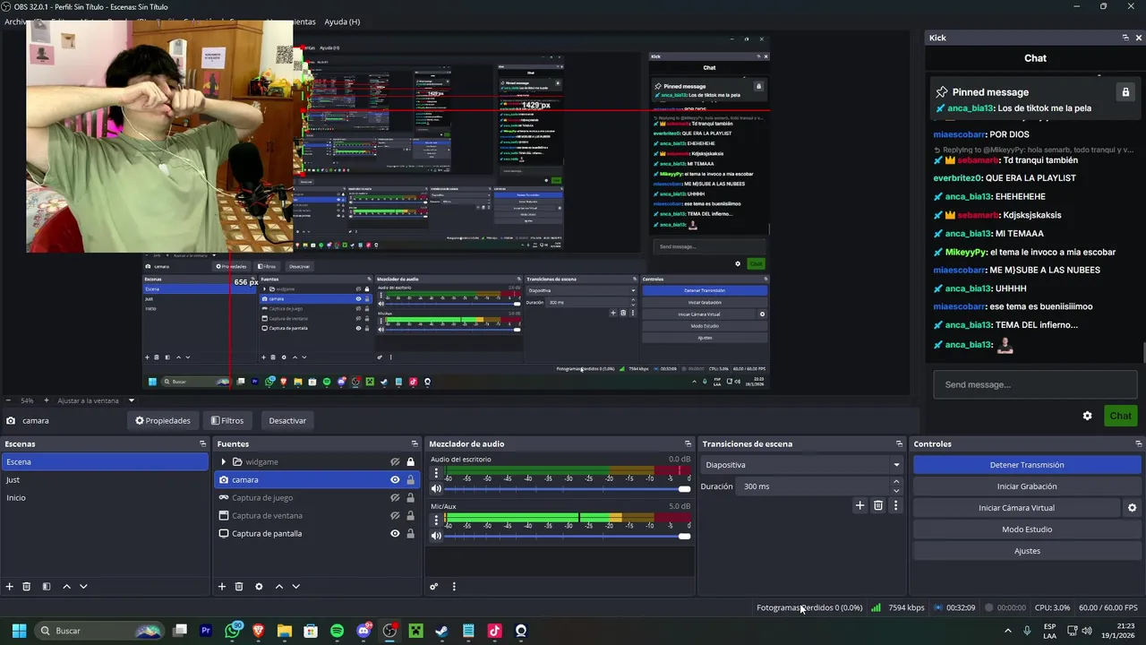Remove selected scene using trash icon in Escenas
Image resolution: width=1146 pixels, height=645 pixels.
[x=27, y=587]
